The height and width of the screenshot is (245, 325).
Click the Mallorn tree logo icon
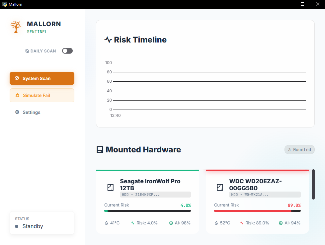pos(15,27)
